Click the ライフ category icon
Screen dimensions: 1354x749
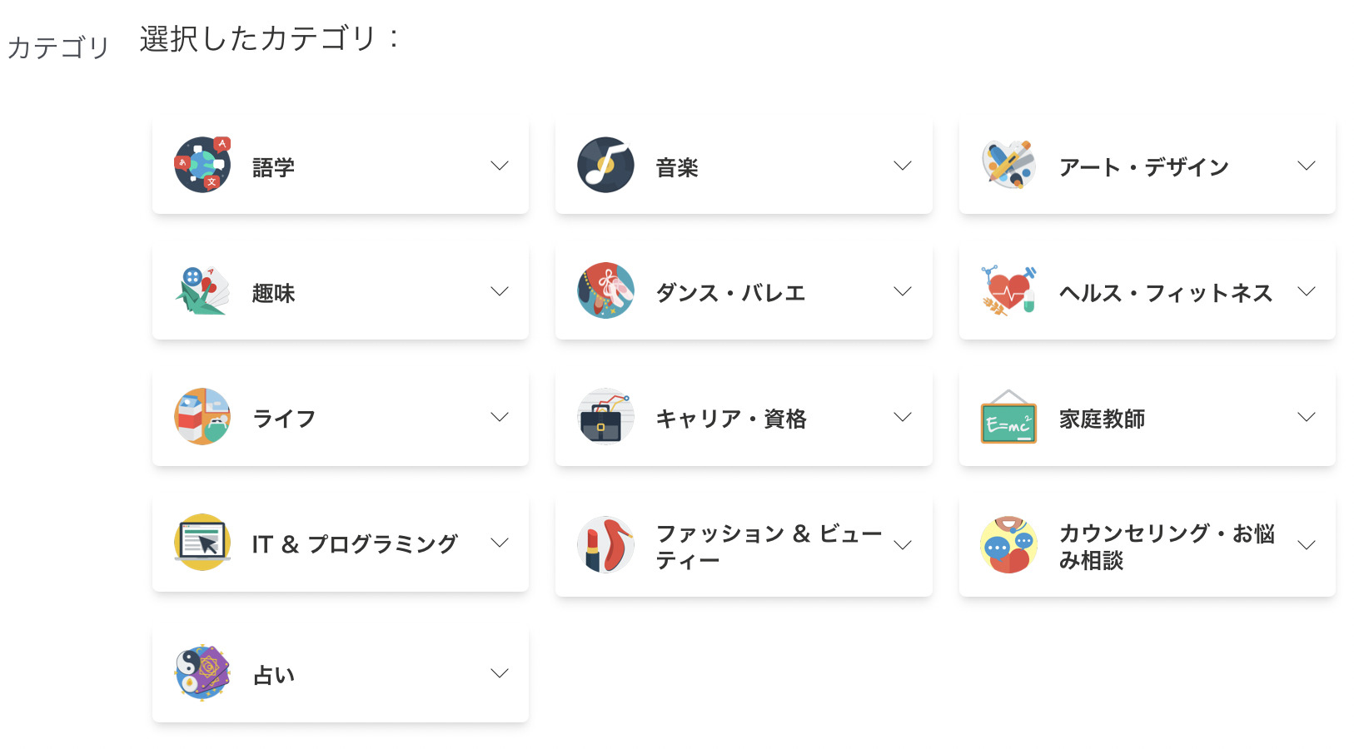tap(202, 416)
